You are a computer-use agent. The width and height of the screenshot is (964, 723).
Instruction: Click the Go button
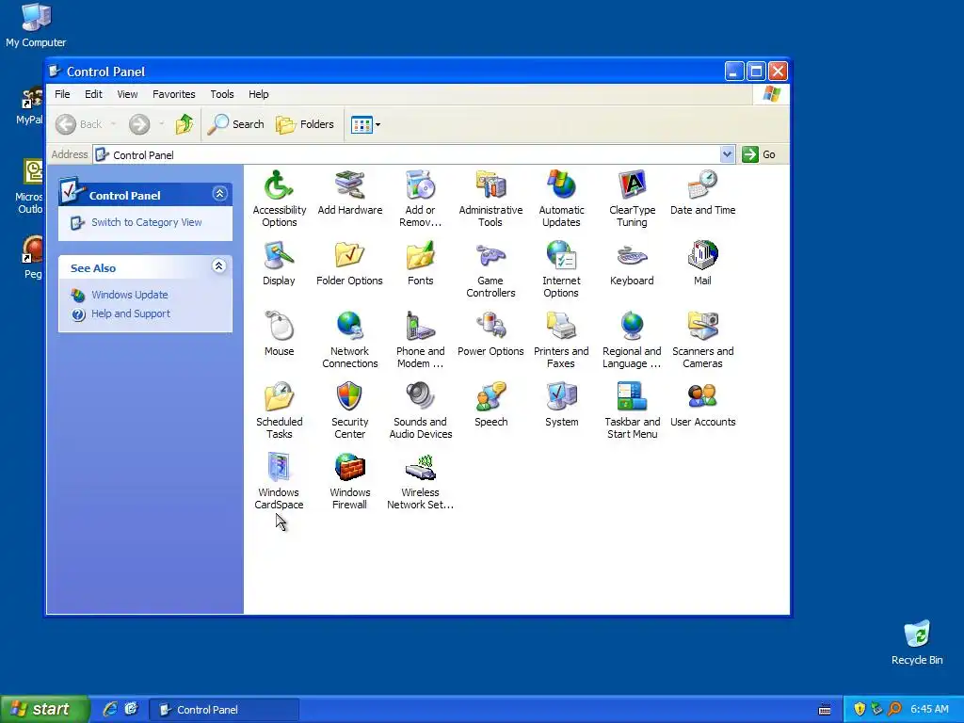[760, 154]
